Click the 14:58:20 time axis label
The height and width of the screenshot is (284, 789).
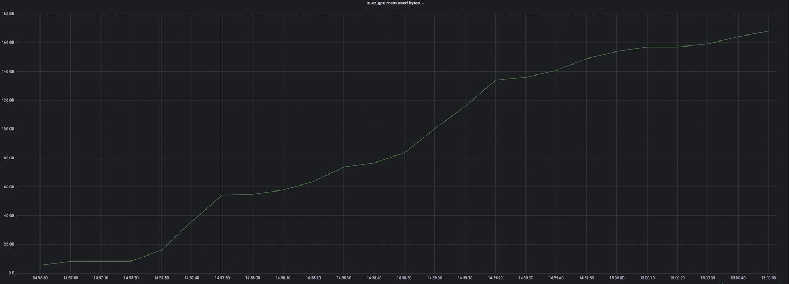click(x=313, y=278)
